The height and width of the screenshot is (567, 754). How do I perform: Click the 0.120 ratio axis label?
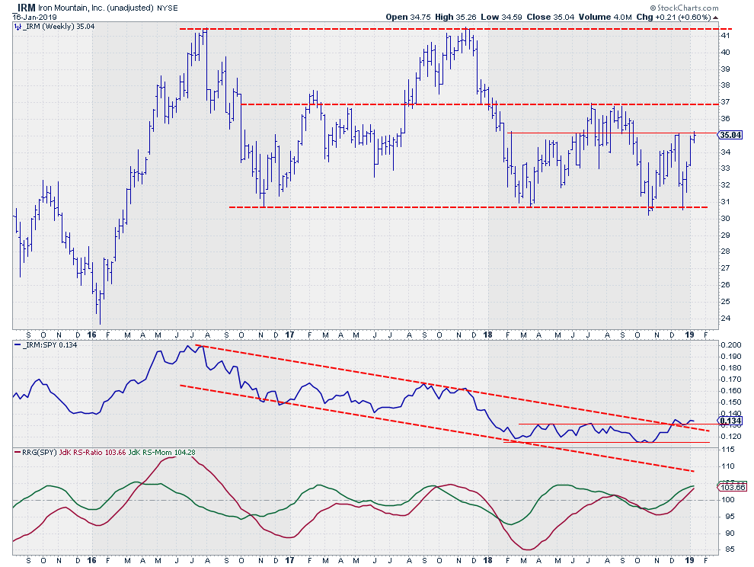pos(731,437)
